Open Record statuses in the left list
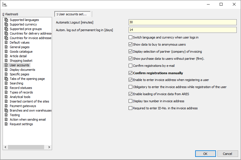Viewport: 241px width, 160px height. 21,88
